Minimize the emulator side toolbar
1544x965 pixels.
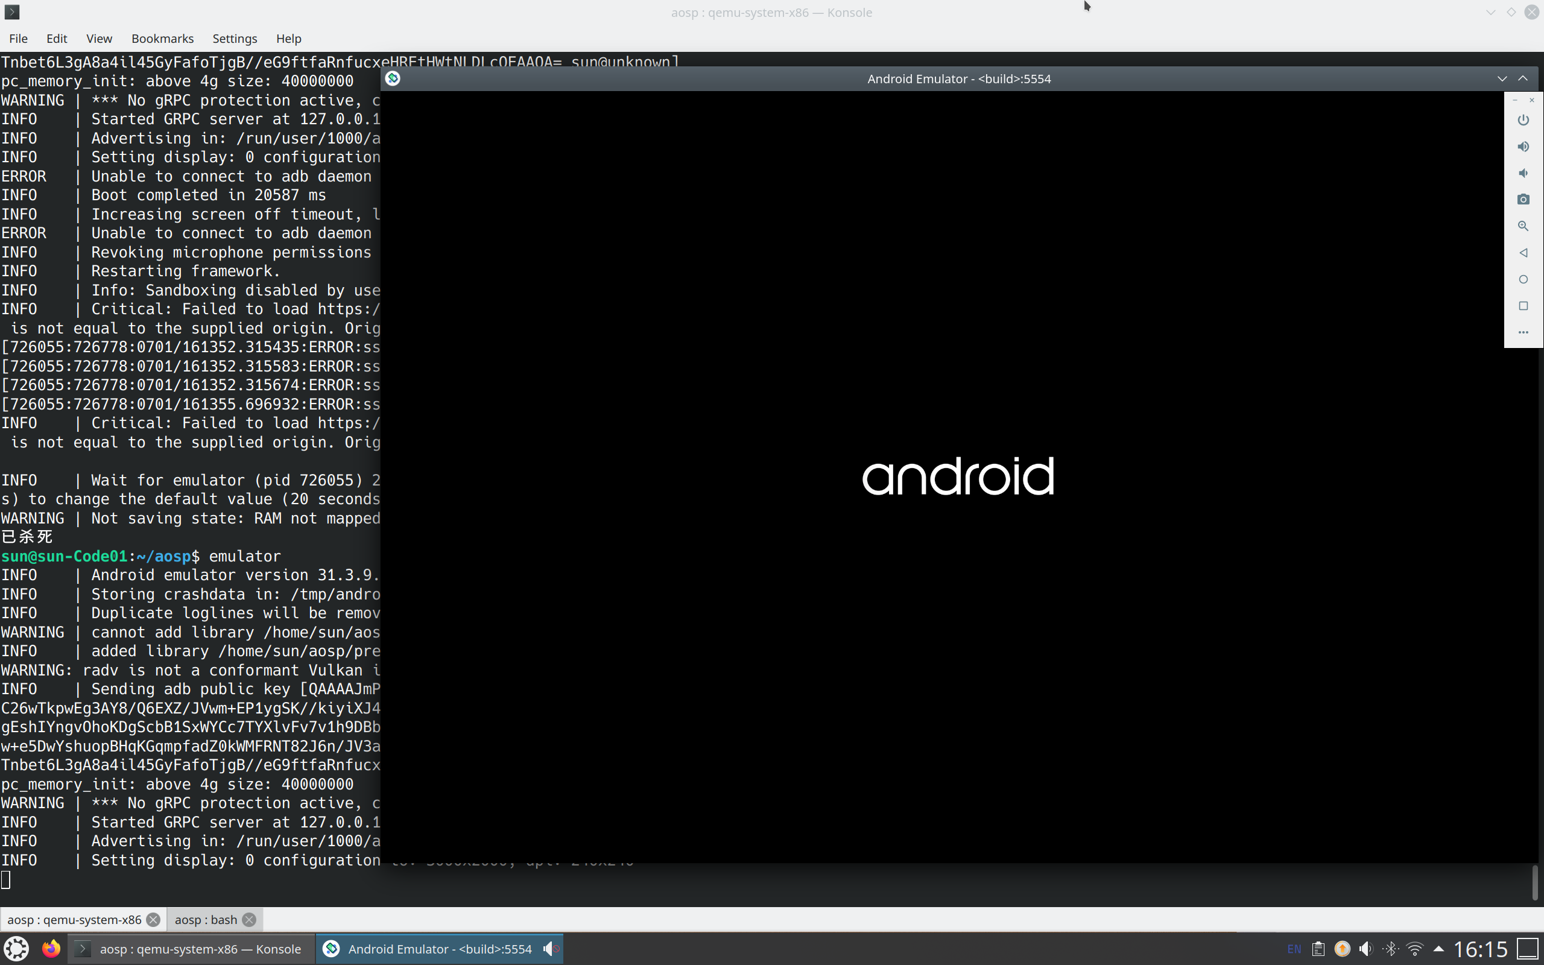pyautogui.click(x=1514, y=100)
